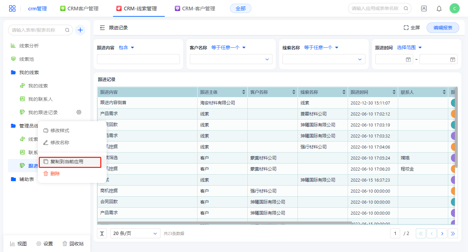This screenshot has width=468, height=252.
Task: Click the 编辑报表 button
Action: click(443, 28)
